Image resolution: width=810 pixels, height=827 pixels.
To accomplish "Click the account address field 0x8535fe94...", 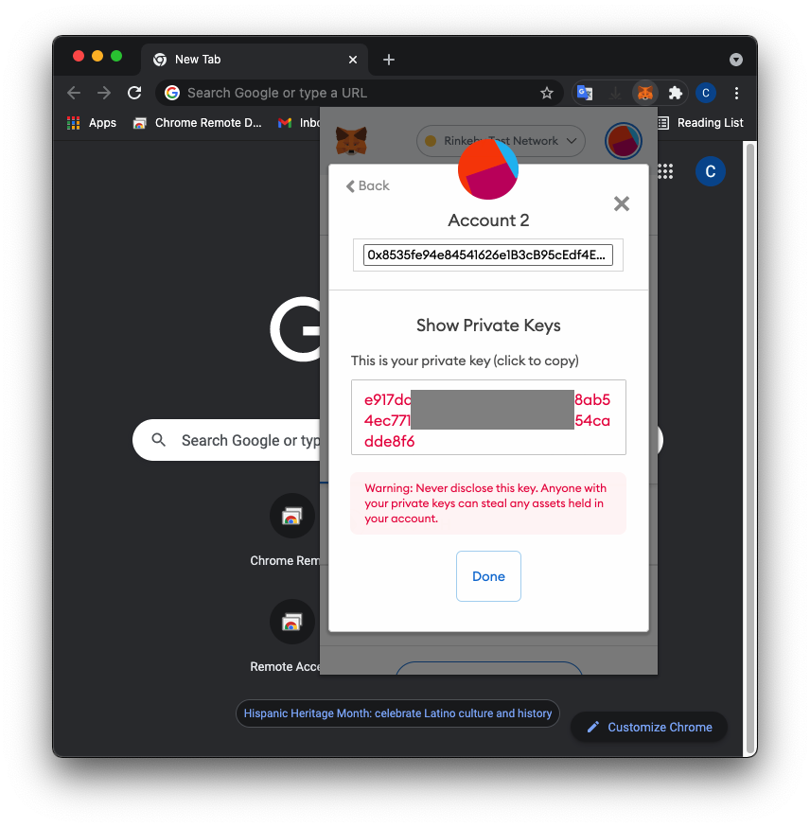I will point(487,255).
